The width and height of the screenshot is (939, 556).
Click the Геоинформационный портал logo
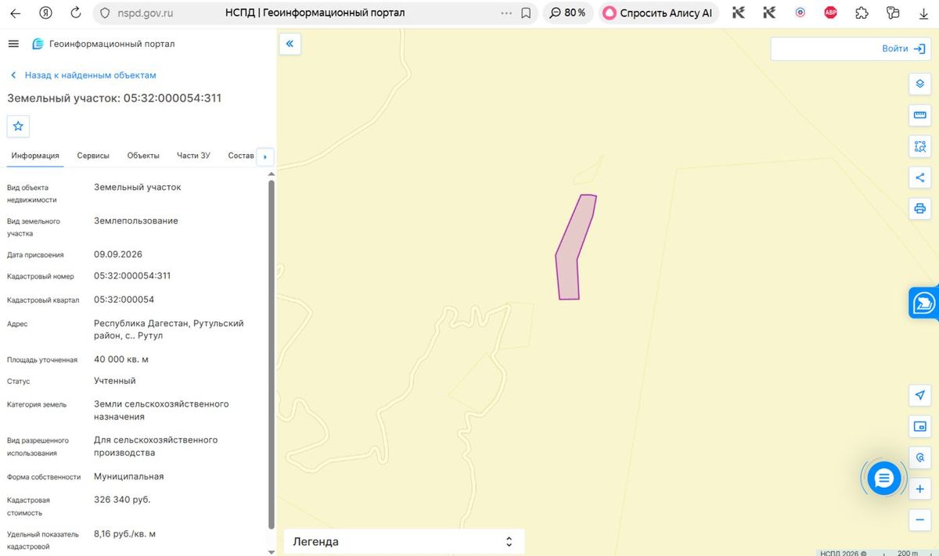[x=103, y=44]
